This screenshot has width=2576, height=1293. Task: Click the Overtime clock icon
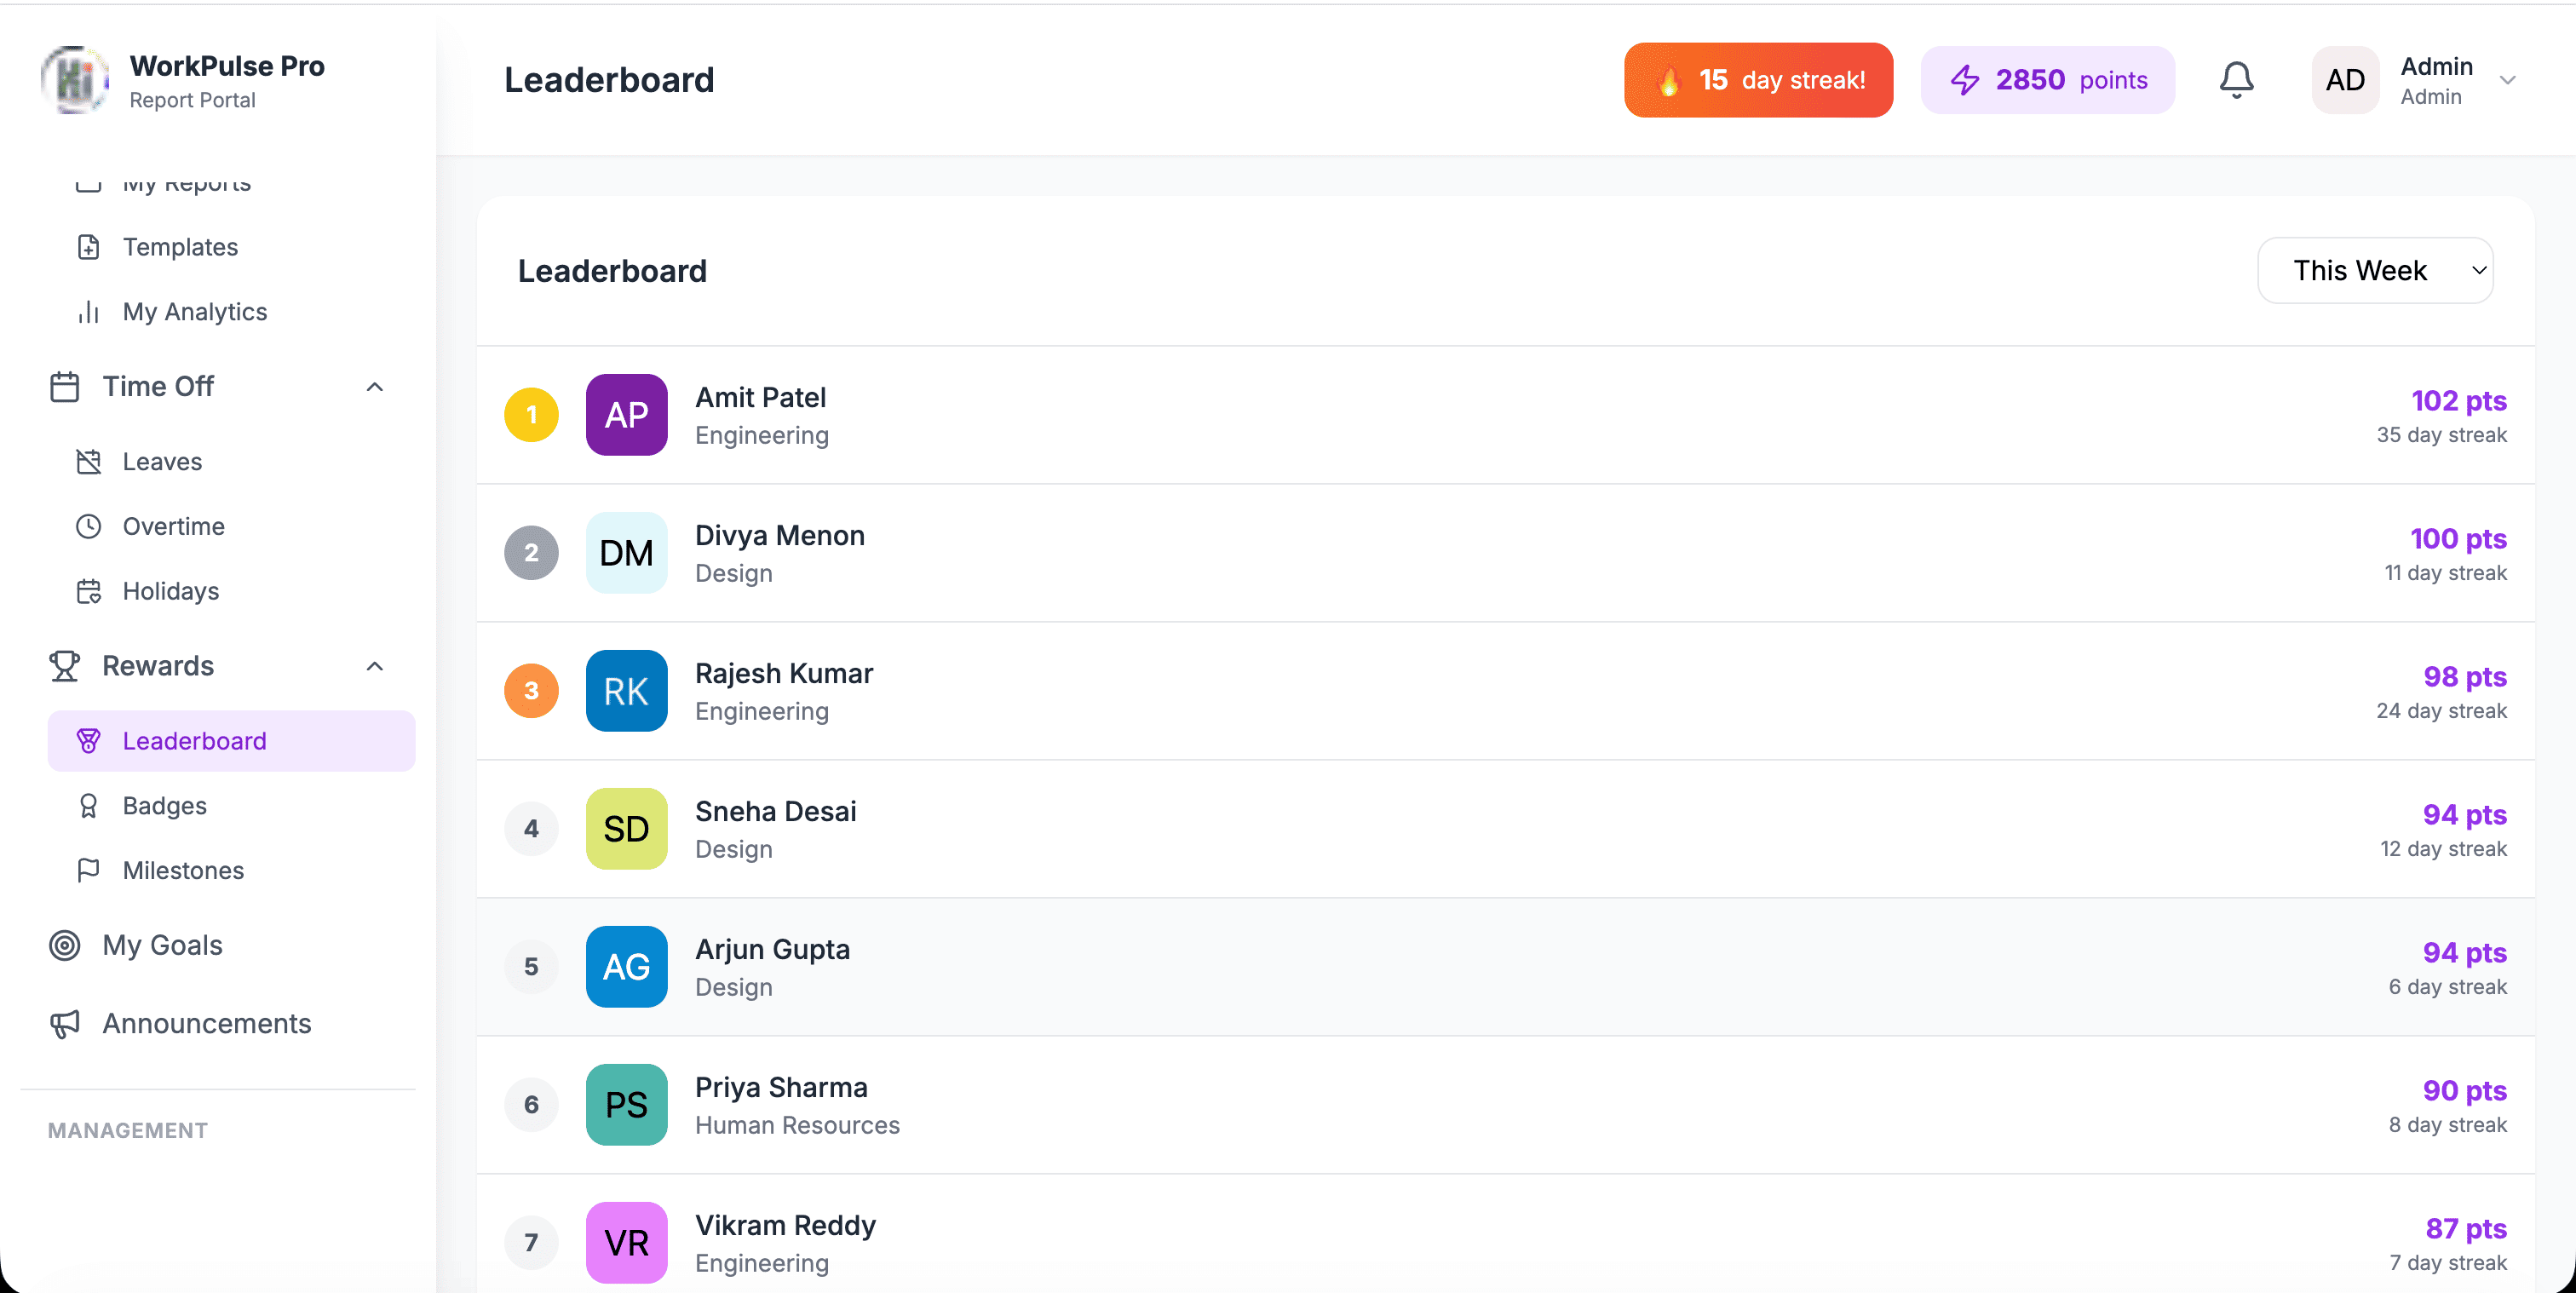tap(89, 526)
